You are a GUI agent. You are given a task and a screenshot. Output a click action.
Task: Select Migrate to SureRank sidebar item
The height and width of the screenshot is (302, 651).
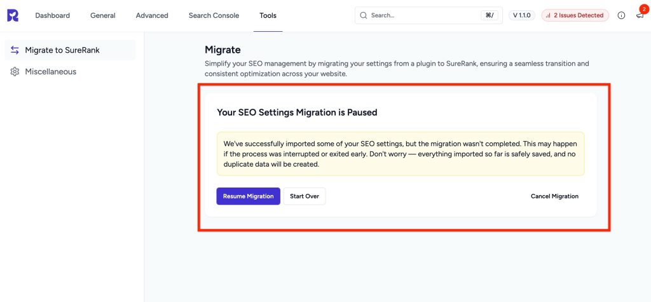pos(70,50)
